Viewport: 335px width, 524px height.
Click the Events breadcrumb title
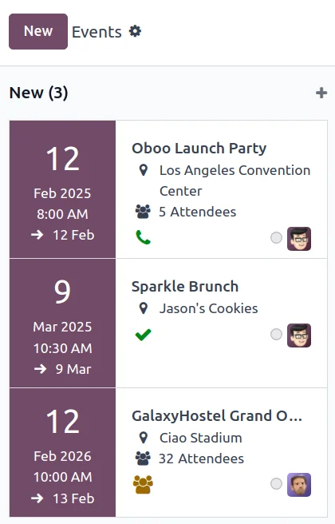coord(97,32)
